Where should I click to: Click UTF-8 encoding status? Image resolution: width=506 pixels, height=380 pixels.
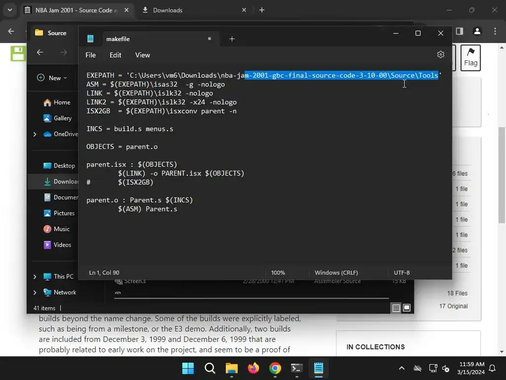402,273
